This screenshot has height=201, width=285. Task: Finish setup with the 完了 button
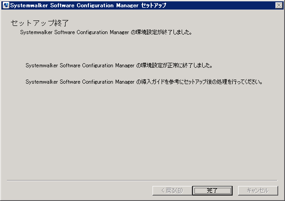[212, 191]
